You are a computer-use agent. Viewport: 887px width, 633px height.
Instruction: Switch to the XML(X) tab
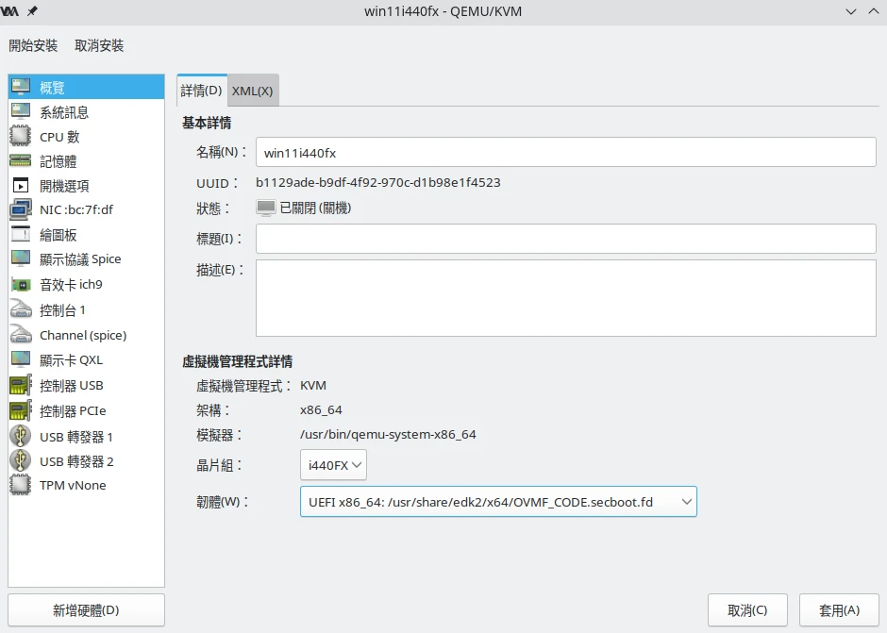click(252, 91)
